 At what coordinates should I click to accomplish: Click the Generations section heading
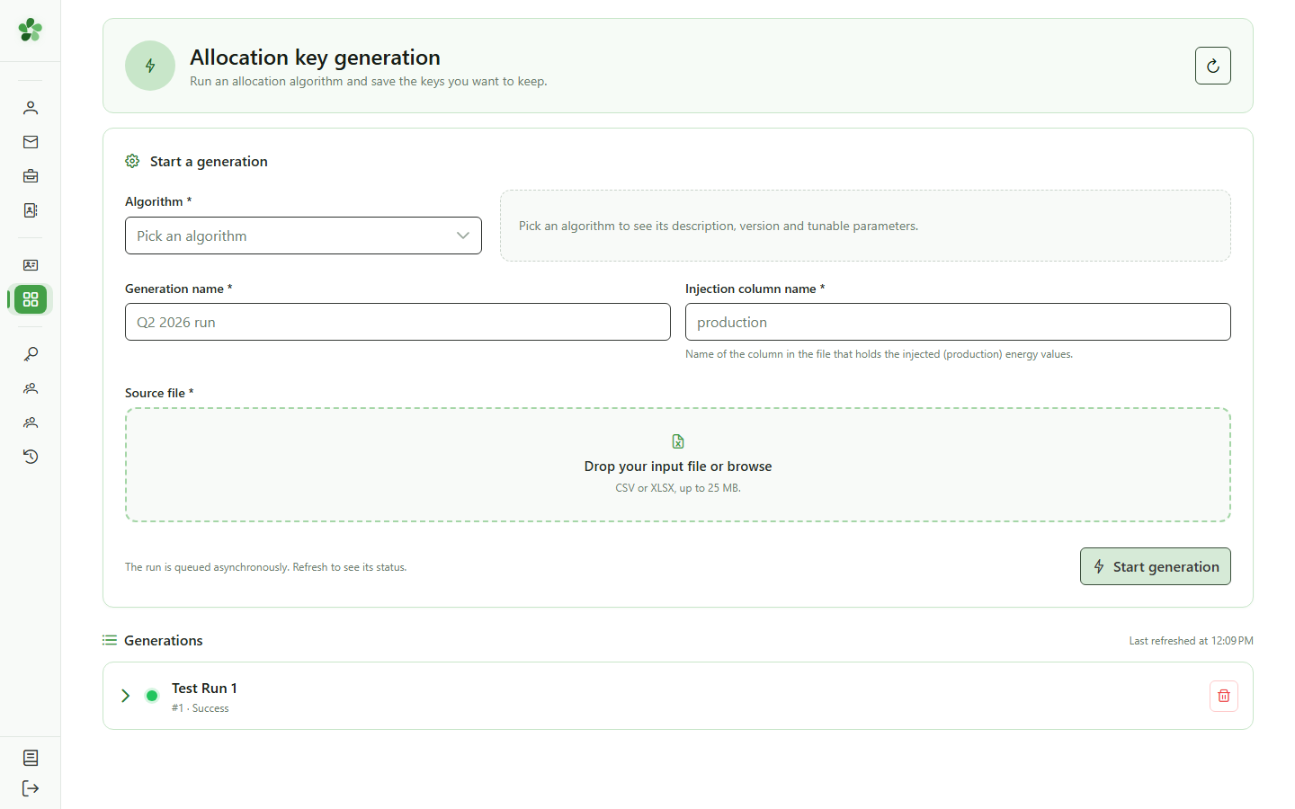pyautogui.click(x=164, y=641)
